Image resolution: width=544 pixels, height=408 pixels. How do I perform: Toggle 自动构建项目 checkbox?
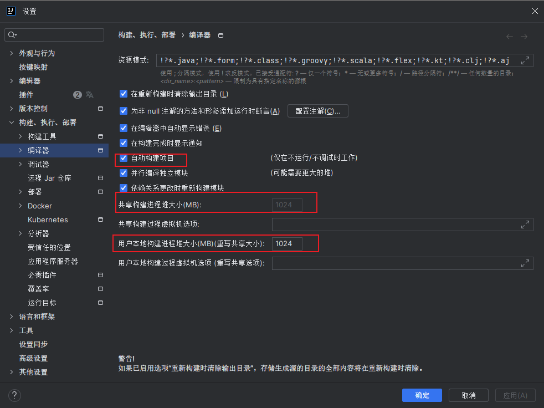[x=124, y=158]
